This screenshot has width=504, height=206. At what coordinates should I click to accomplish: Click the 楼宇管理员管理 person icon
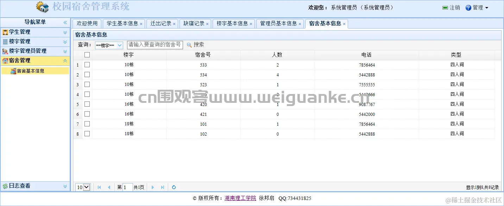pos(5,51)
